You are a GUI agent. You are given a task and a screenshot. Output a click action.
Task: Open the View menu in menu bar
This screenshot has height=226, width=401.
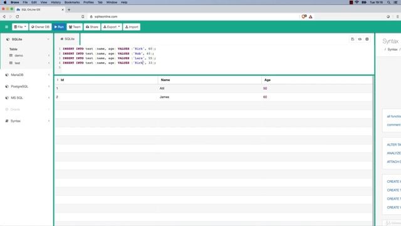(x=44, y=3)
